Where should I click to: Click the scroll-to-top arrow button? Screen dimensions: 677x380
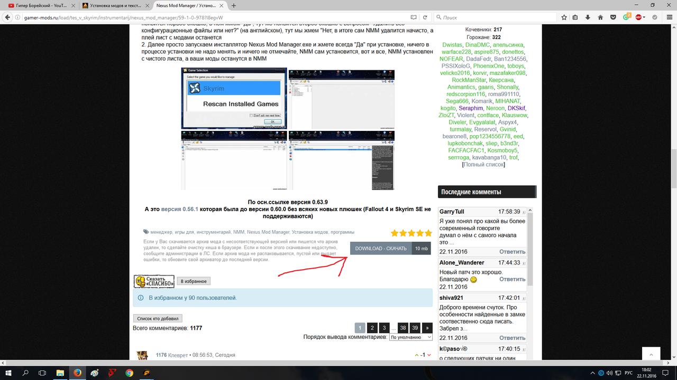click(651, 355)
